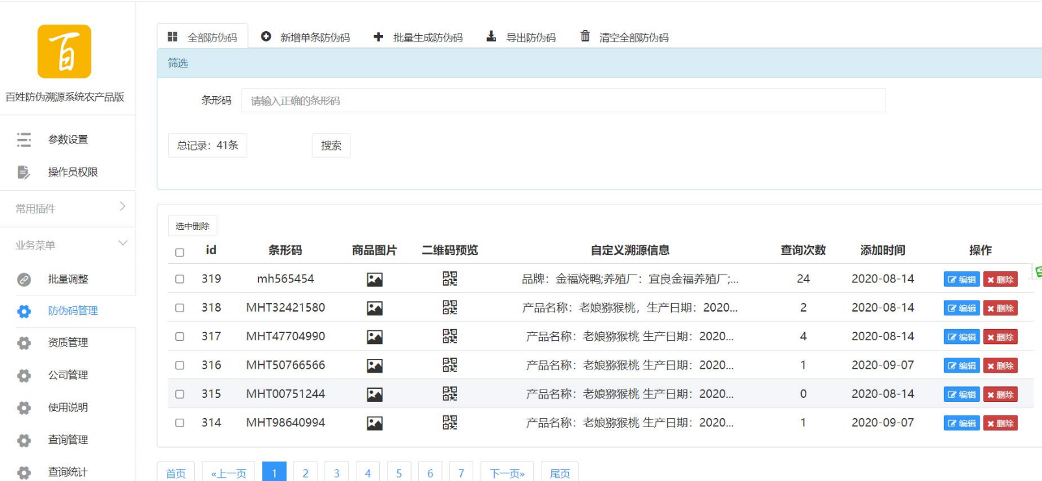1042x481 pixels.
Task: Focus the 条形码 search input field
Action: click(564, 101)
